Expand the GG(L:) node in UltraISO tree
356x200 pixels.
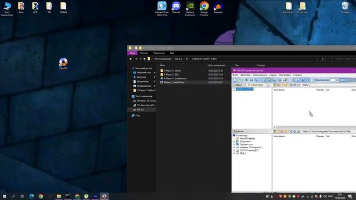pyautogui.click(x=234, y=153)
